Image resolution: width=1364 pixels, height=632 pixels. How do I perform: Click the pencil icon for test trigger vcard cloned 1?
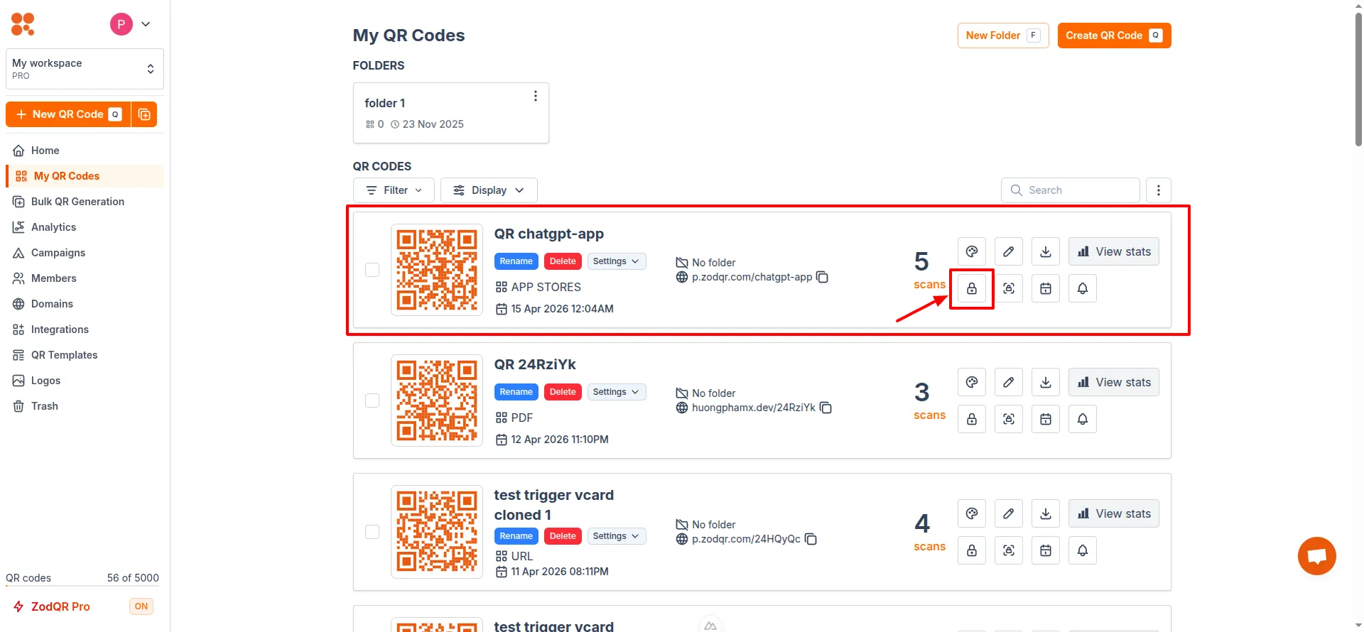[x=1009, y=513]
